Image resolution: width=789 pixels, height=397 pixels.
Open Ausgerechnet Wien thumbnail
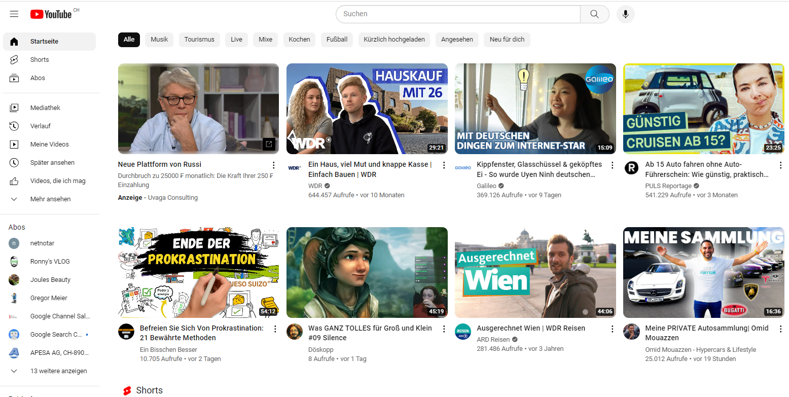click(535, 272)
